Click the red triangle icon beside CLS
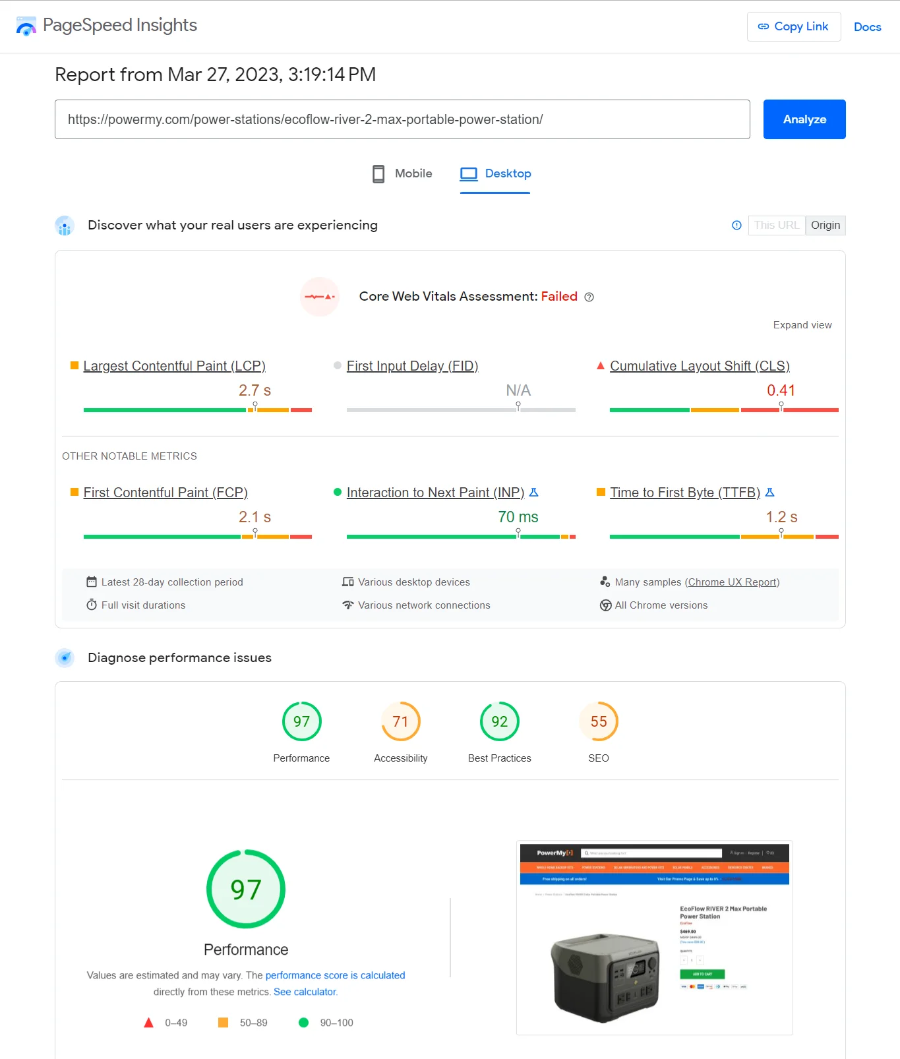This screenshot has height=1059, width=900. pos(601,365)
